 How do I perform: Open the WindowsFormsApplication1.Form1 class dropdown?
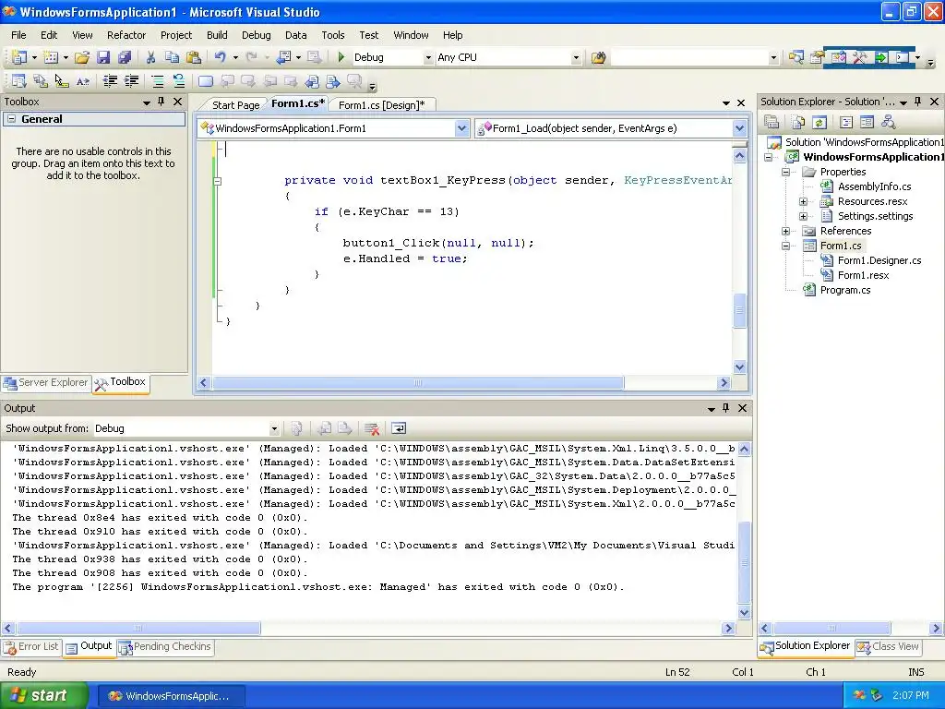(461, 127)
